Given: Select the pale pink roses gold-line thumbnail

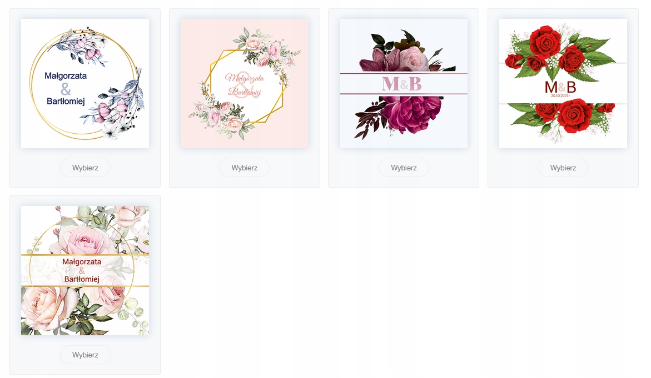Looking at the screenshot, I should (85, 270).
